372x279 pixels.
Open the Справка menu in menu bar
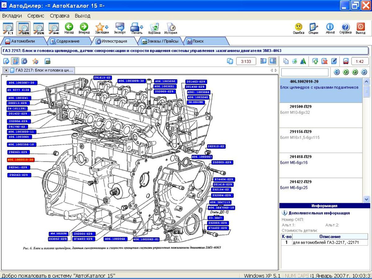click(x=60, y=15)
